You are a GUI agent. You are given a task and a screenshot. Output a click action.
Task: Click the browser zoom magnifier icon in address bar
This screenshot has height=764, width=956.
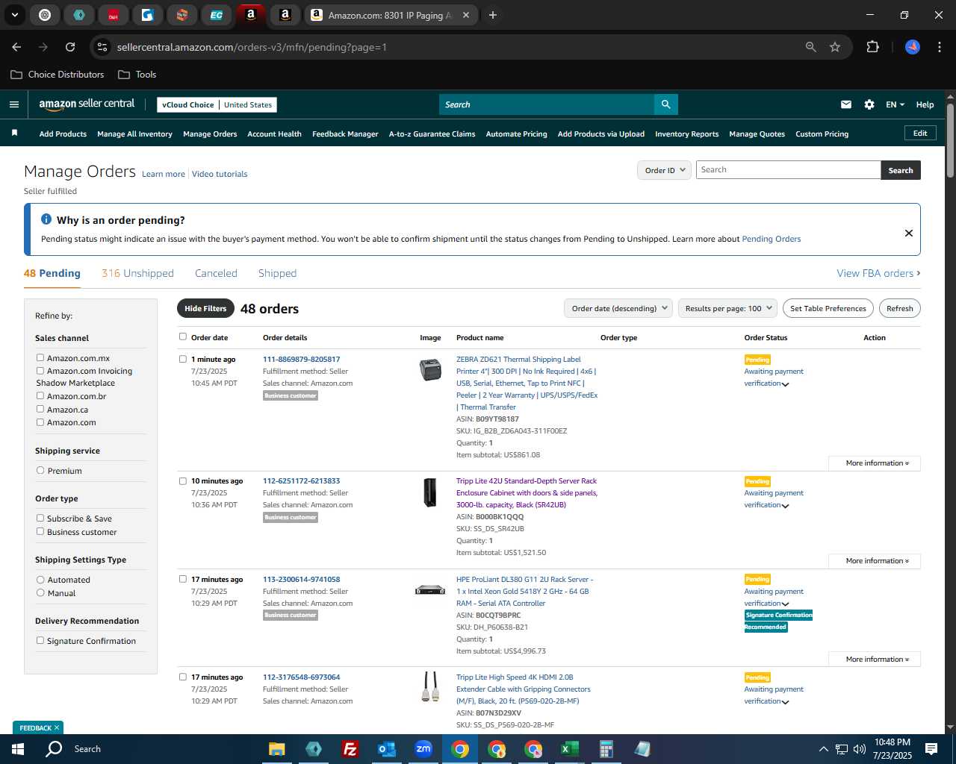point(811,47)
